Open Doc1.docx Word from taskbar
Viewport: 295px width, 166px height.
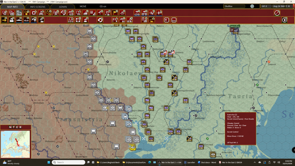click(207, 162)
